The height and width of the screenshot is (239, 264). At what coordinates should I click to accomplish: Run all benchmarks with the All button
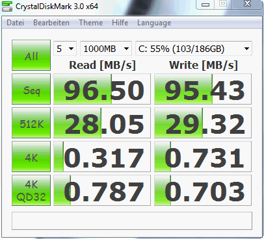(31, 55)
